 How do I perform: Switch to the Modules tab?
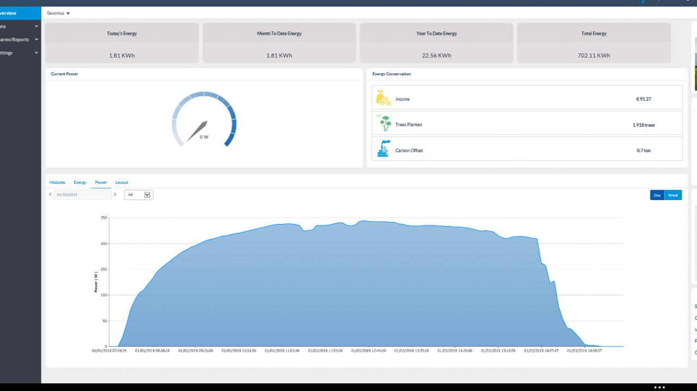(57, 182)
